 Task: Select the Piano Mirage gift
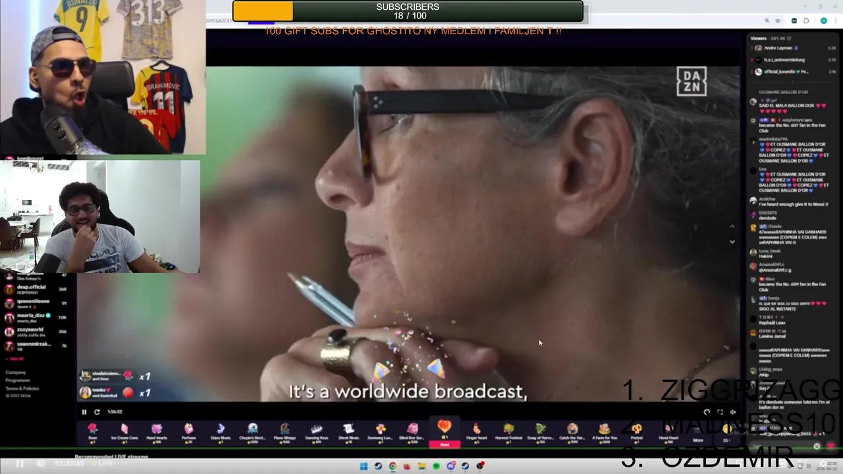point(285,432)
